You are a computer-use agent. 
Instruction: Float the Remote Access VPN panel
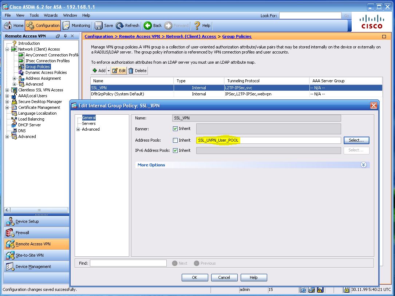[x=58, y=36]
